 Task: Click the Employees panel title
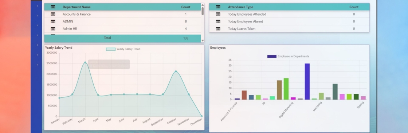pos(218,48)
